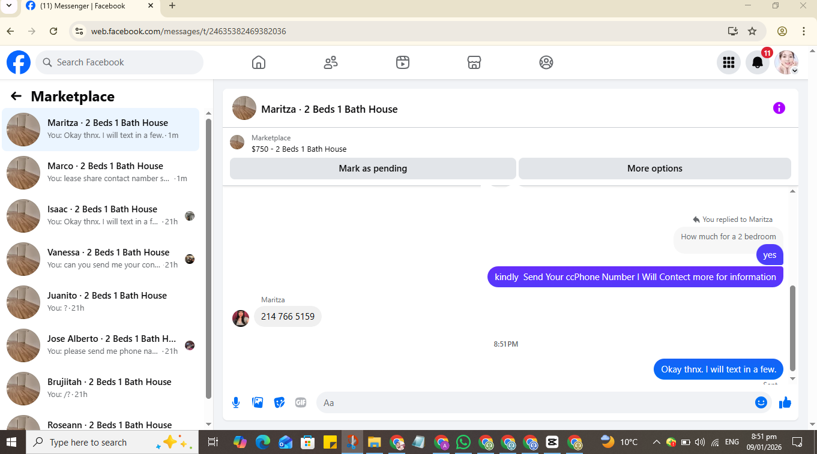
Task: Click the back arrow beside Marketplace heading
Action: [16, 96]
